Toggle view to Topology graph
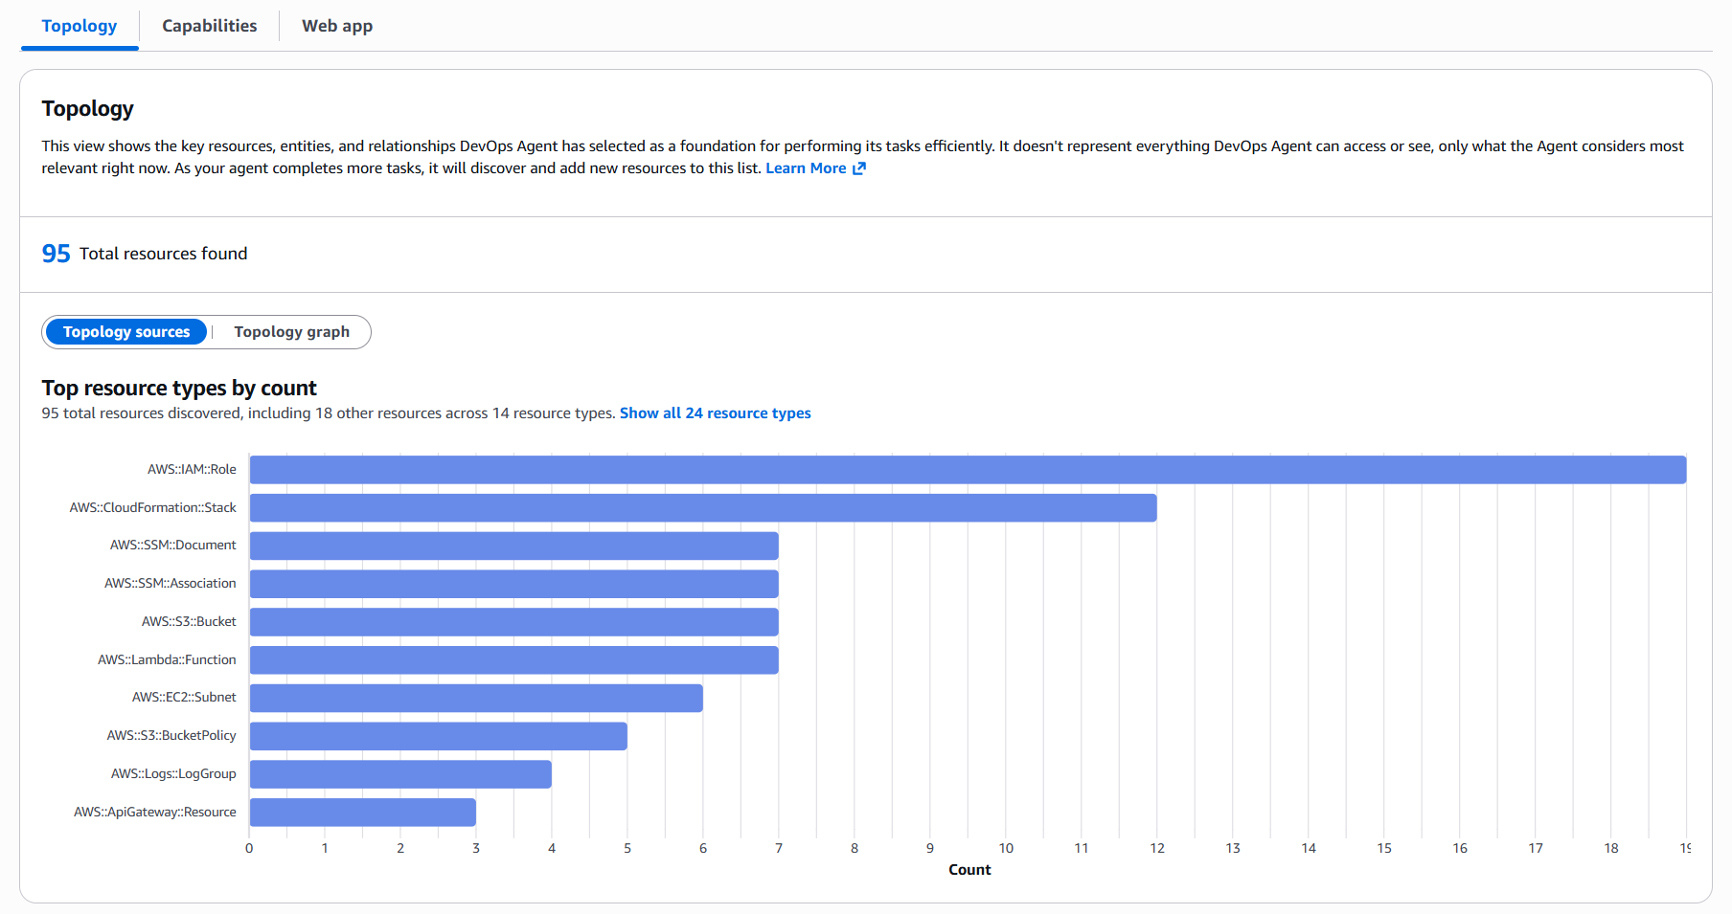Screen dimensions: 1732x914 click(x=291, y=332)
